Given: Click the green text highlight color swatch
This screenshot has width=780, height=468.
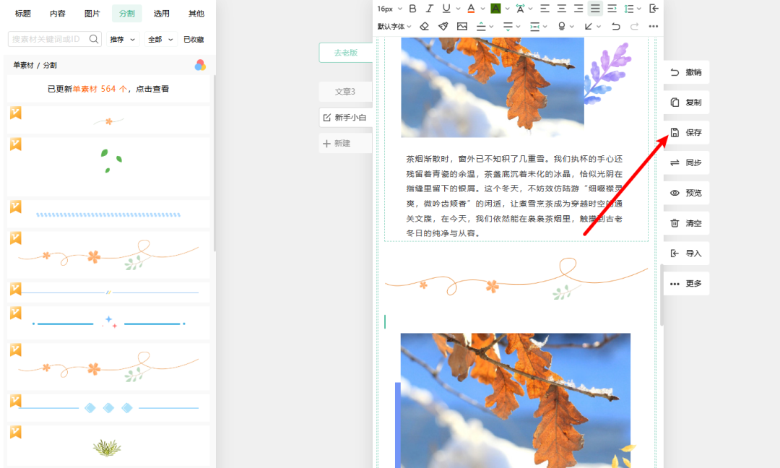Looking at the screenshot, I should [x=495, y=9].
